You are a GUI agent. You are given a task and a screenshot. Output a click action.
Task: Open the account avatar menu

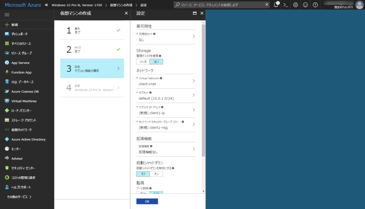(360, 5)
